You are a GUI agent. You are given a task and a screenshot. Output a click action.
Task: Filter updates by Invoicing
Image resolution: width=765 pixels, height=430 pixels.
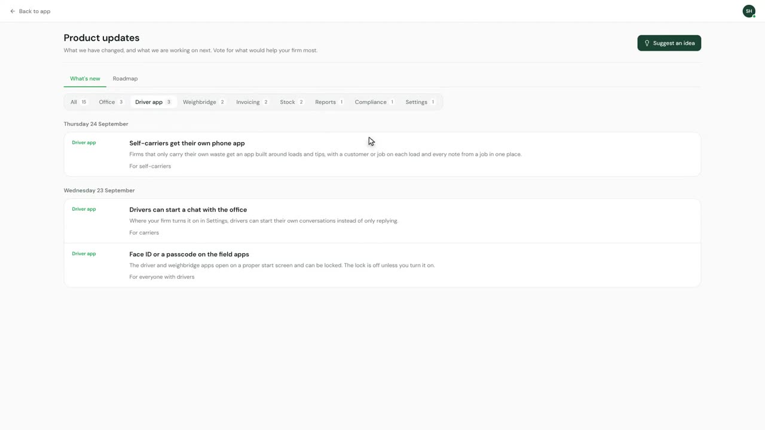[x=252, y=102]
